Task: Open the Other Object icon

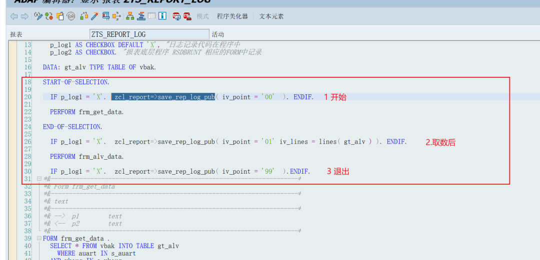Action: 60,16
